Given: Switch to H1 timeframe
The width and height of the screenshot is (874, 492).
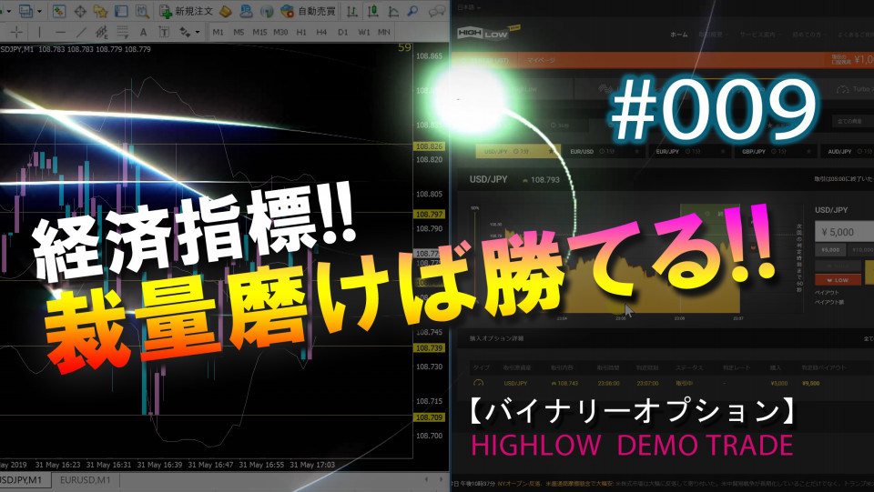Looking at the screenshot, I should point(301,32).
